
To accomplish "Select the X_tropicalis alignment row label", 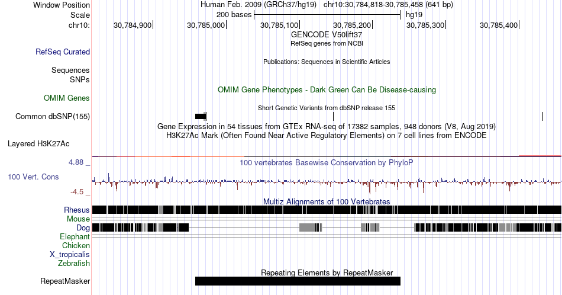I will 70,255.
